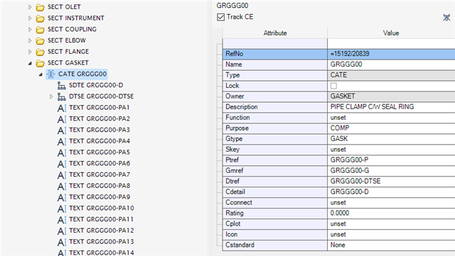Screen dimensions: 455x256
Task: Select TEXT GRGGG00-PA5 in the tree
Action: point(100,152)
